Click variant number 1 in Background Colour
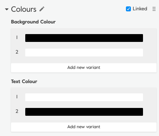Screen dimensions: 159x136 coord(17,38)
